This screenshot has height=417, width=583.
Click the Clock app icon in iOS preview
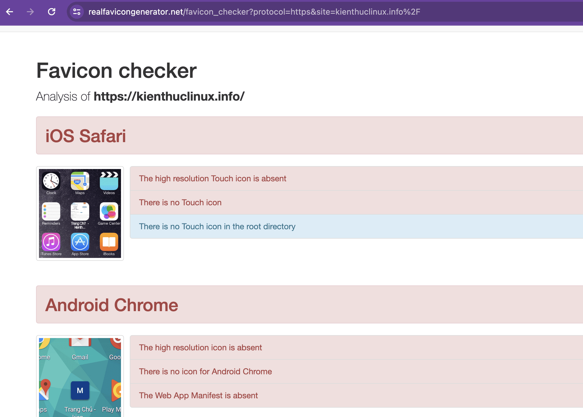pyautogui.click(x=51, y=181)
